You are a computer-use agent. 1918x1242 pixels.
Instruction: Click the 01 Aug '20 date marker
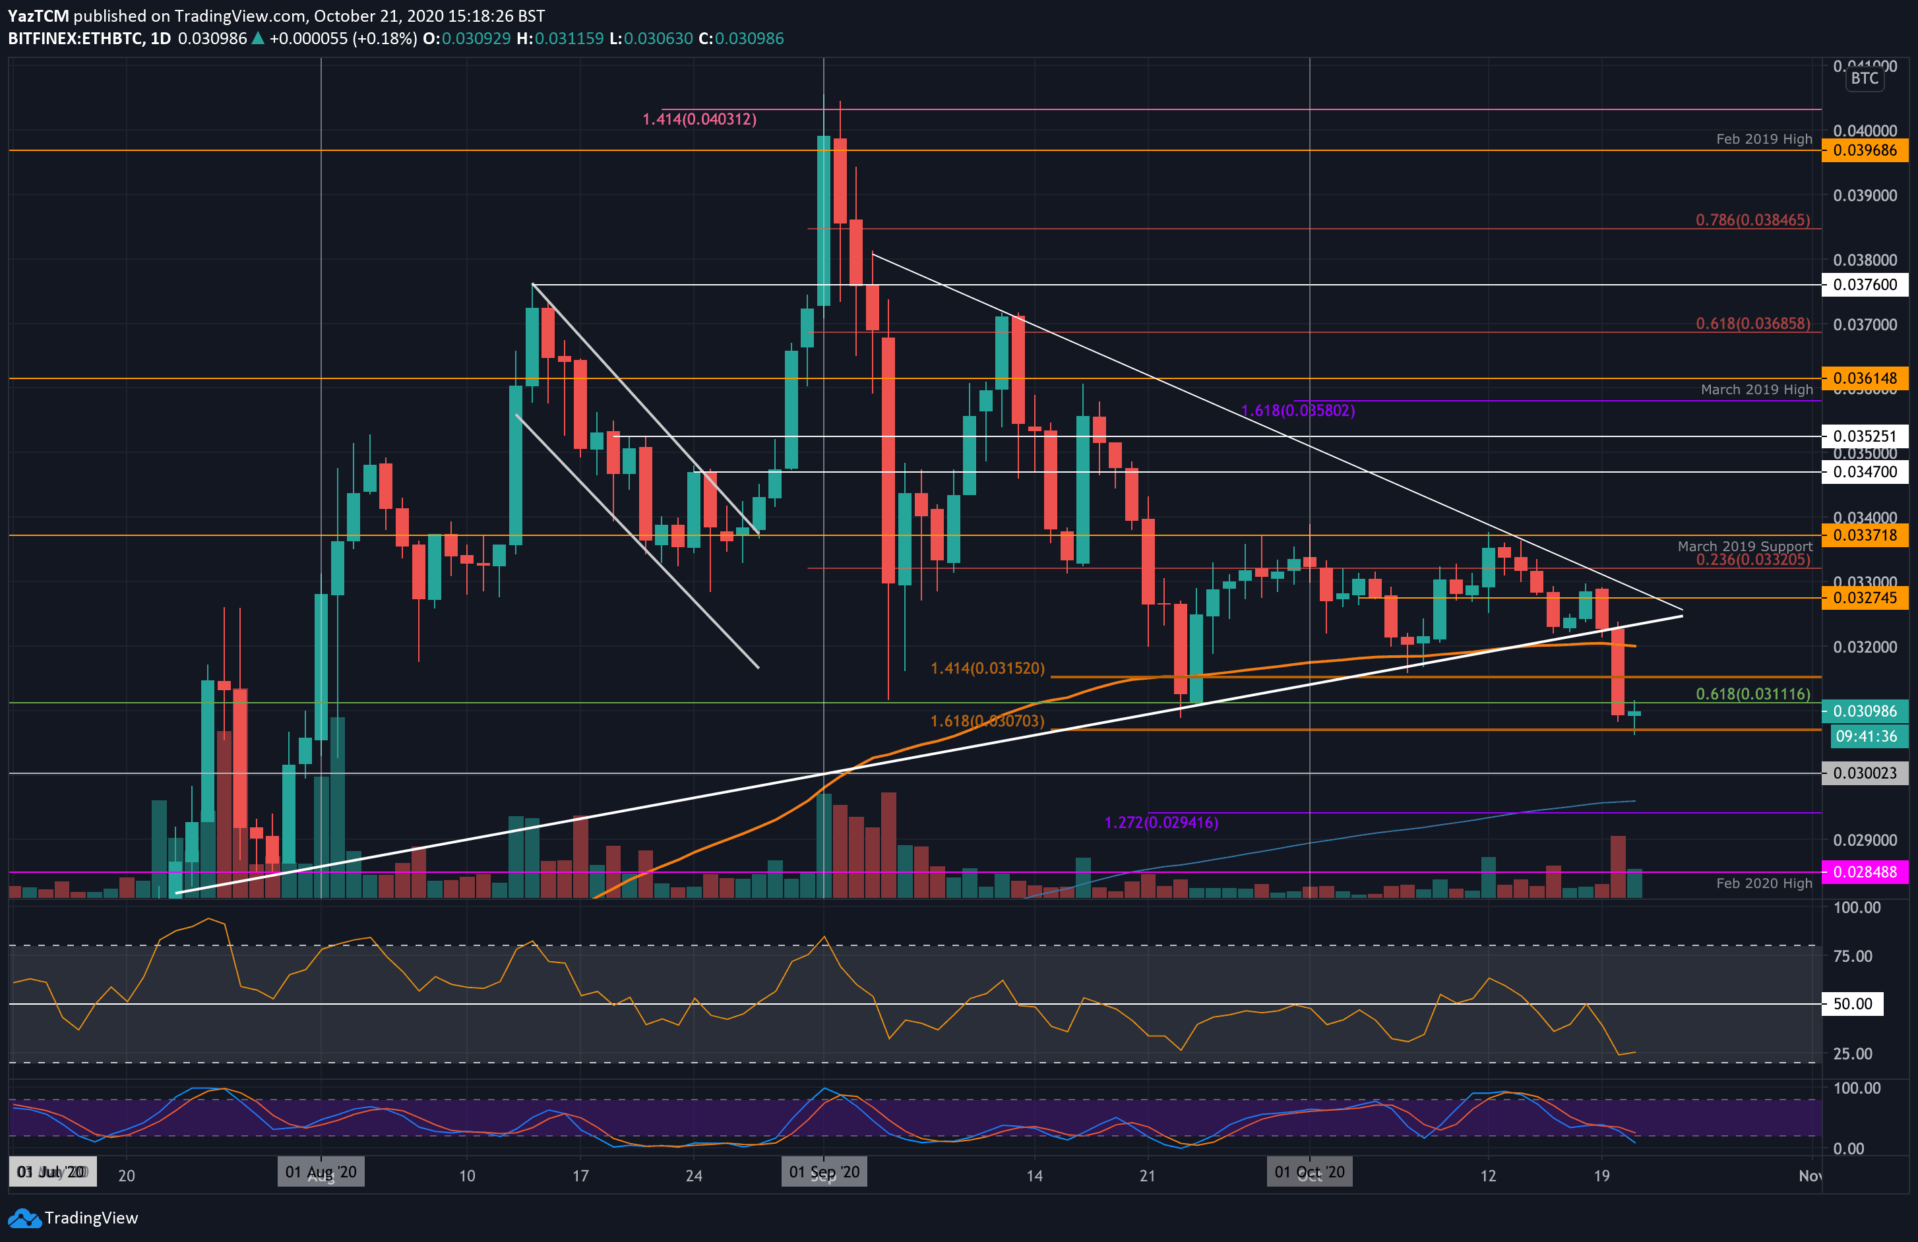click(321, 1172)
